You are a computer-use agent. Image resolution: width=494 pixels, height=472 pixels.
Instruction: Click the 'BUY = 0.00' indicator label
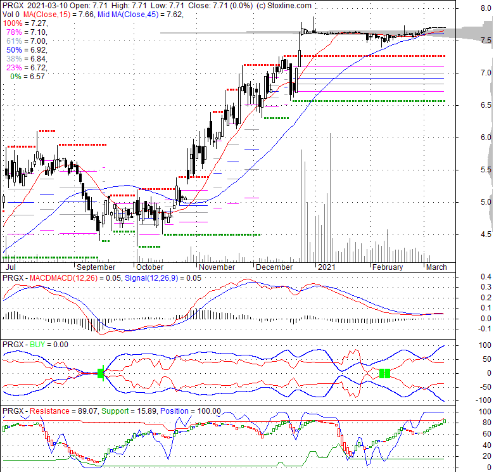[x=49, y=345]
